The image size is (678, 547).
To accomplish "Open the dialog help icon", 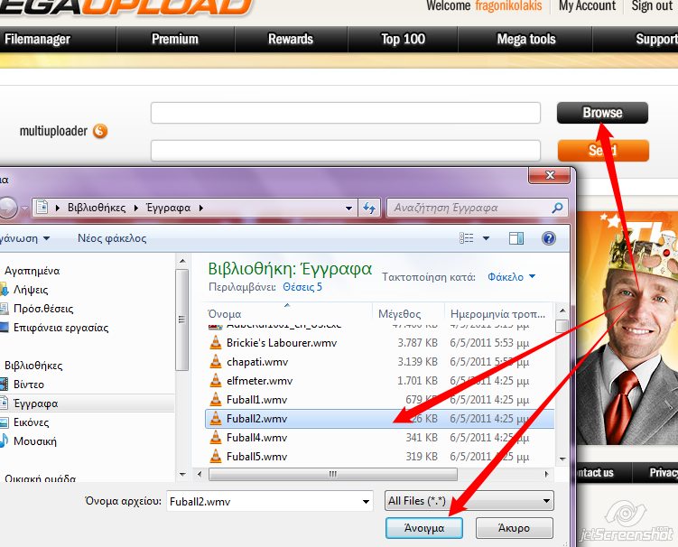I will coord(548,238).
